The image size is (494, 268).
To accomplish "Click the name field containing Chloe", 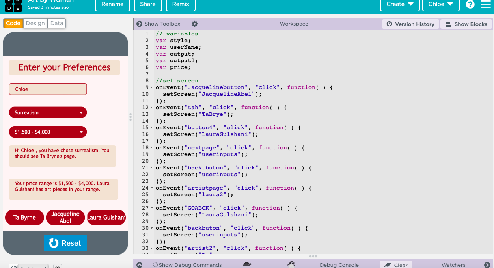I will point(48,89).
